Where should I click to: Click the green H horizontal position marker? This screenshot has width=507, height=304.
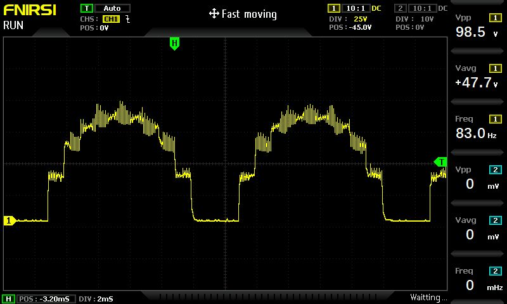click(x=174, y=44)
